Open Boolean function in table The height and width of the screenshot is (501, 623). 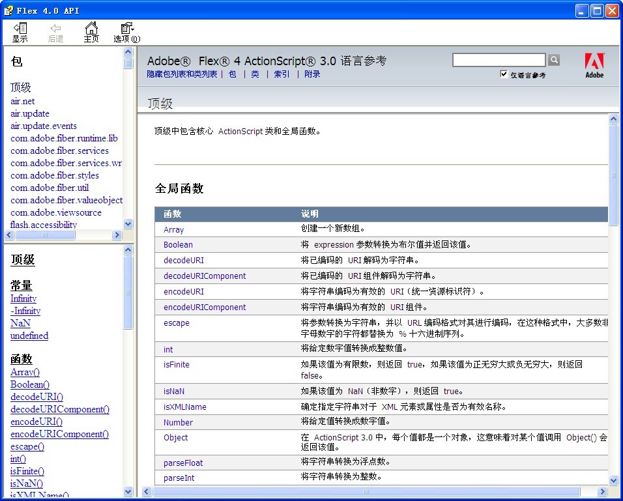point(178,245)
